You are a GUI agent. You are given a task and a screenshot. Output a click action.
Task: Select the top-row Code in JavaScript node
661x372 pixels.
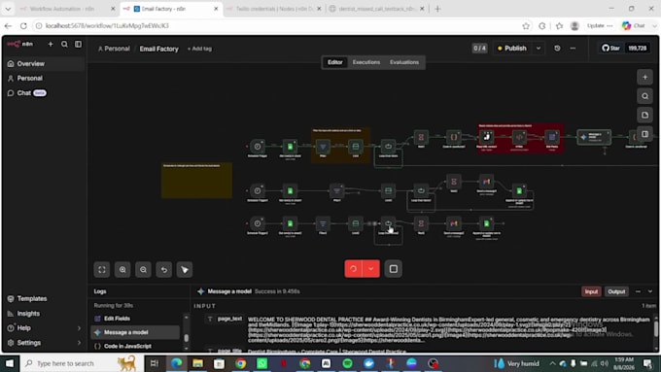[454, 137]
